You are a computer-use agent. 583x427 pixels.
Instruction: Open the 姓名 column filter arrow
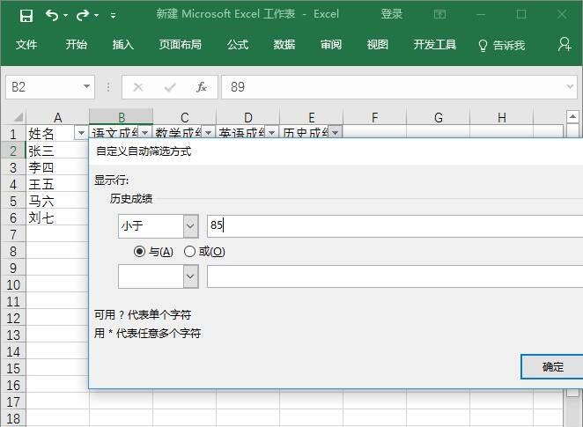(81, 134)
